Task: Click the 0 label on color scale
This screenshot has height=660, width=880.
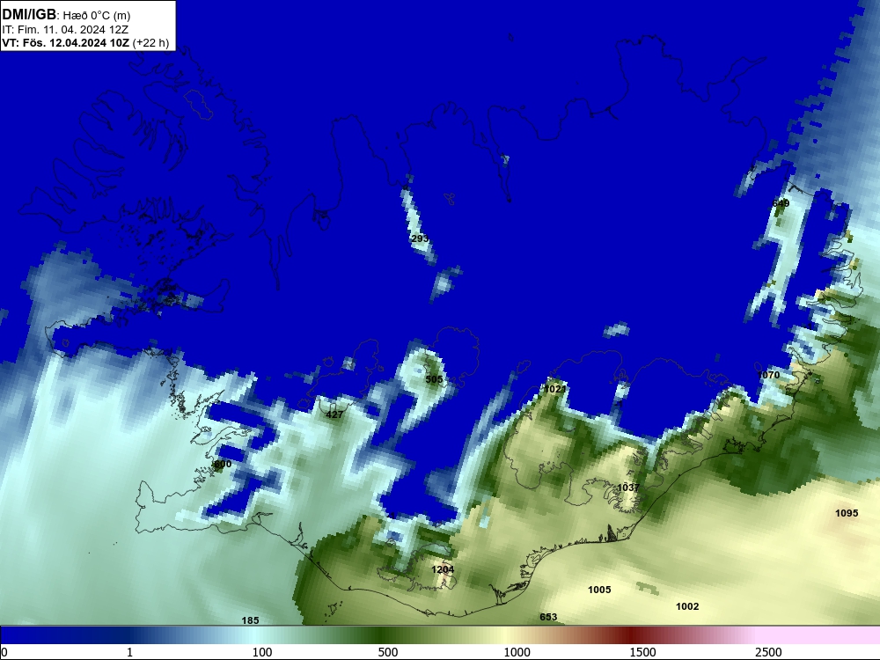Action: pyautogui.click(x=4, y=652)
